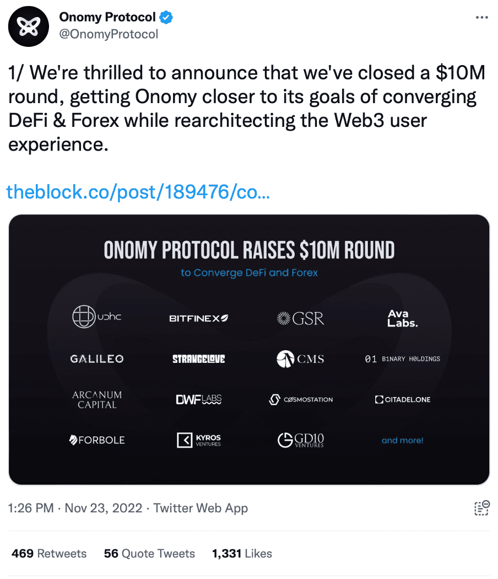Click the Bitfinex logo in image
The image size is (498, 579).
click(198, 318)
